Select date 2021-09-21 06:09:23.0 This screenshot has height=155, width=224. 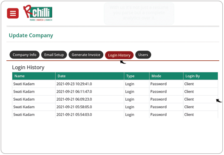(74, 99)
